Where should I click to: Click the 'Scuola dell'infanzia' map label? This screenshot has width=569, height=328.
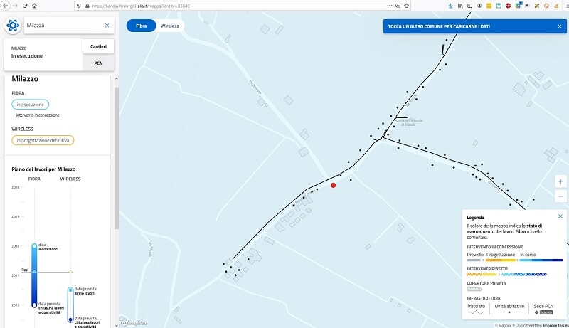click(408, 122)
